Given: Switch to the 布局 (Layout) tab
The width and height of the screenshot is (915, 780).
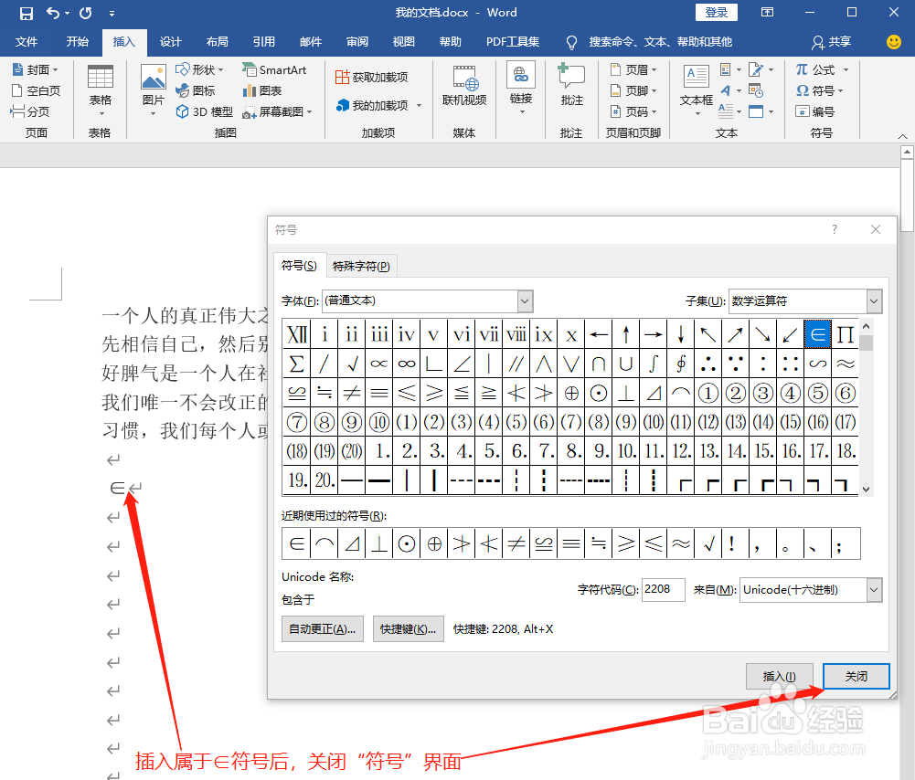Looking at the screenshot, I should click(217, 42).
